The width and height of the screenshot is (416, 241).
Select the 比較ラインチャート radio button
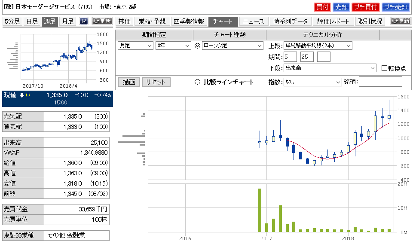198,82
